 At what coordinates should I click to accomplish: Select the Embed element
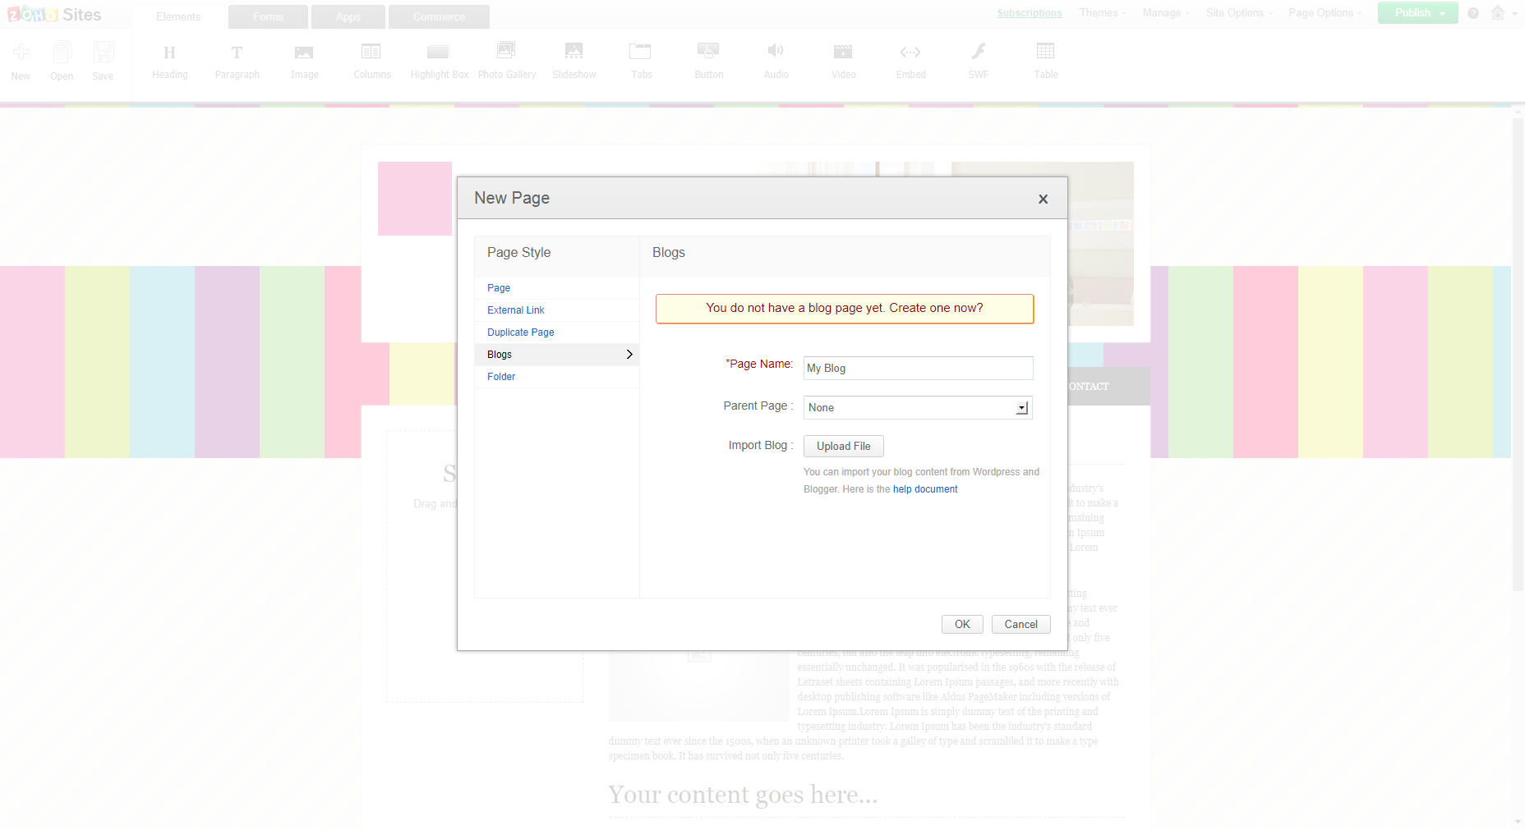point(910,61)
